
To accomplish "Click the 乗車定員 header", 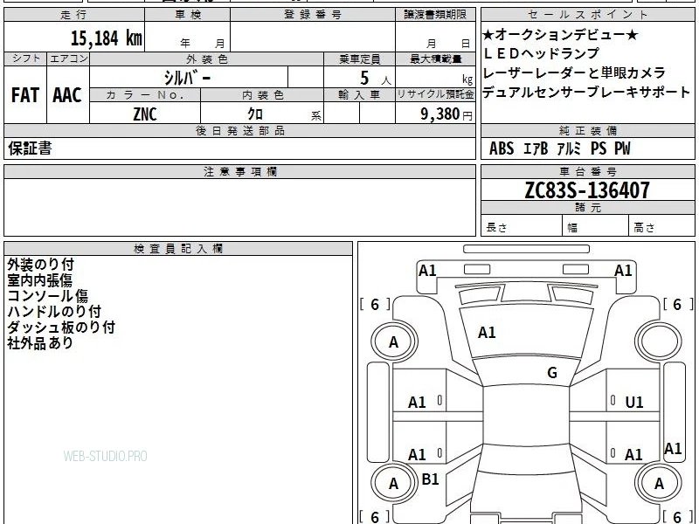I will (x=359, y=59).
